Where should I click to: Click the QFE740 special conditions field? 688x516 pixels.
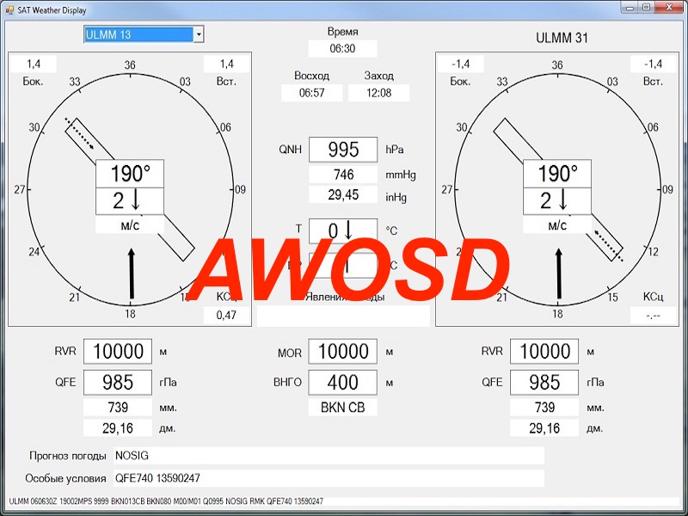pyautogui.click(x=328, y=478)
